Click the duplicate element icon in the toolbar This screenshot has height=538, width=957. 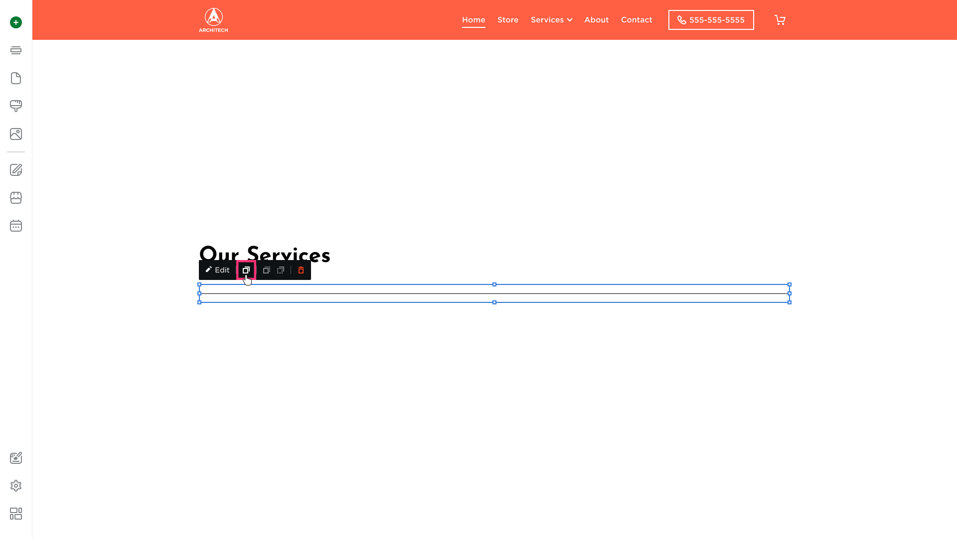(246, 270)
